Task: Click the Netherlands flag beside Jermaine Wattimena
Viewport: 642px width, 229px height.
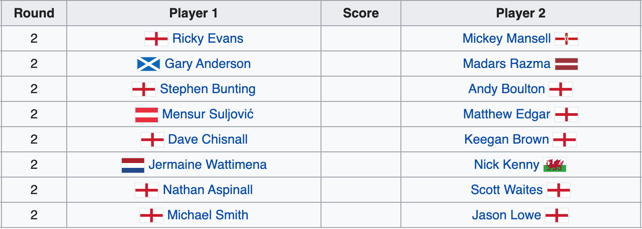Action: [133, 165]
